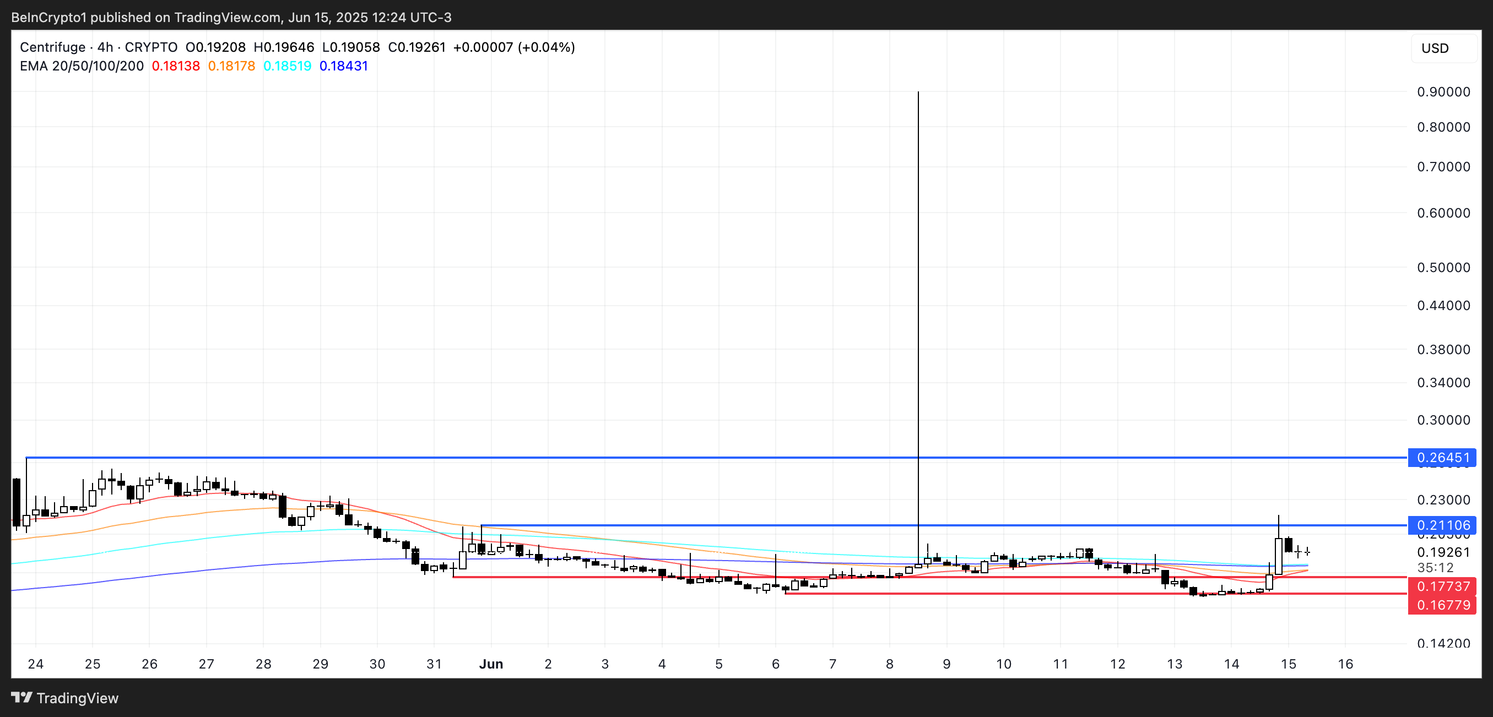
Task: Click the TradingView logo icon bottom left
Action: [22, 698]
